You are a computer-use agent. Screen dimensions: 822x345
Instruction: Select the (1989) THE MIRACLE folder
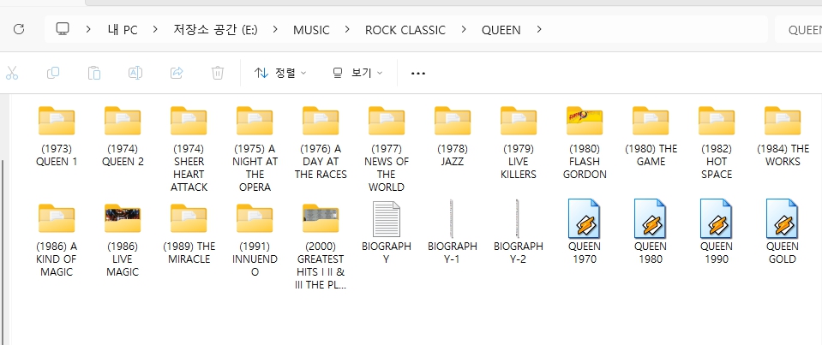pyautogui.click(x=189, y=234)
